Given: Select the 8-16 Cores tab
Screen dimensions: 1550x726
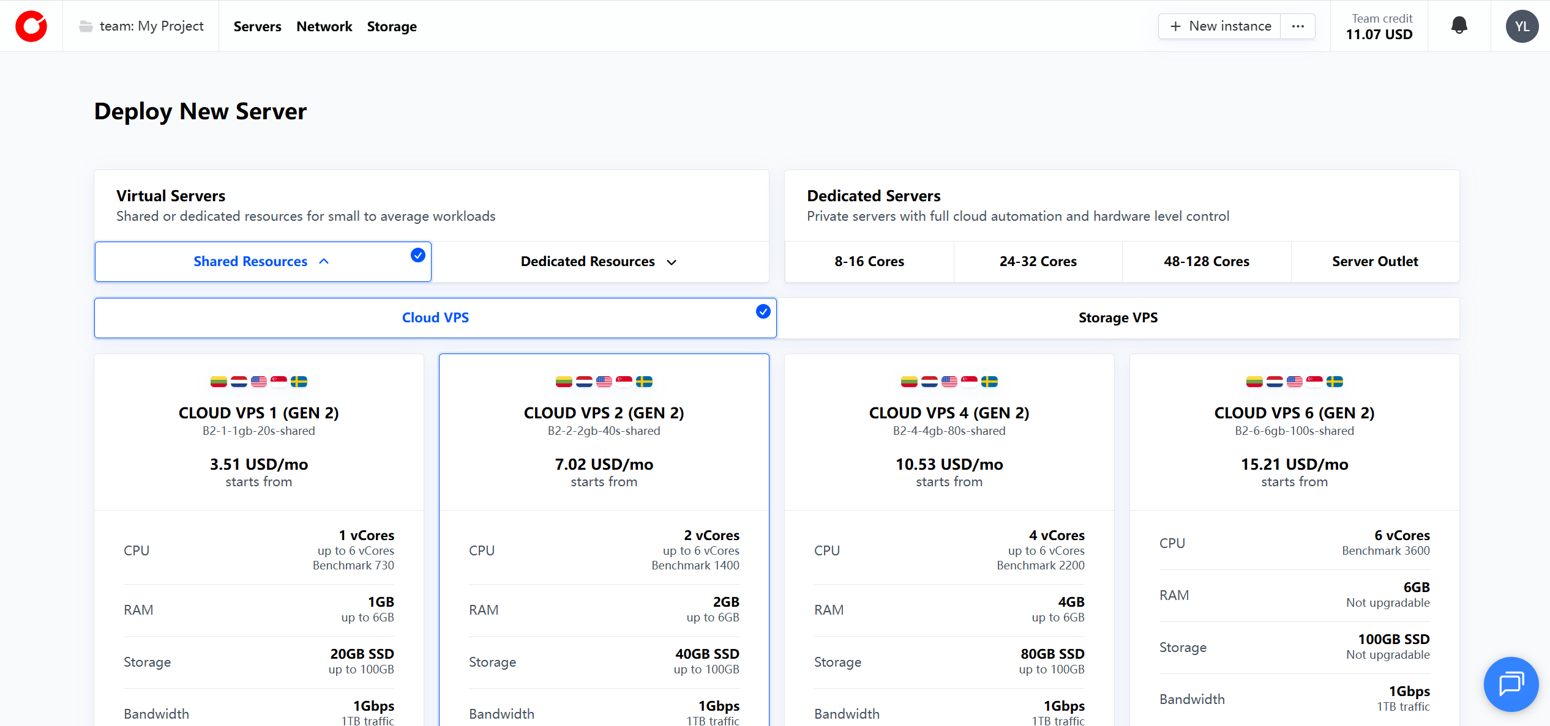Looking at the screenshot, I should click(869, 262).
